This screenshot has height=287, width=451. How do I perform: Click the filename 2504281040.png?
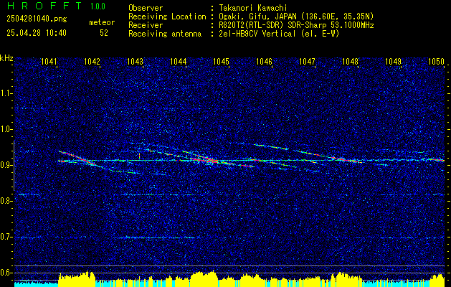click(37, 19)
